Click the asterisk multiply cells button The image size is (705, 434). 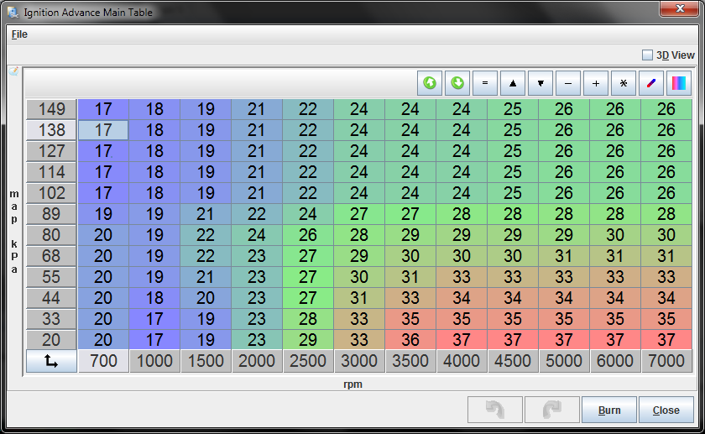click(624, 83)
